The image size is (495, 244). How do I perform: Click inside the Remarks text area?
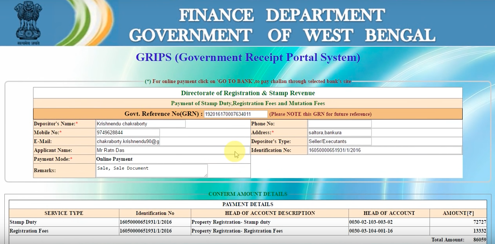[x=152, y=171]
